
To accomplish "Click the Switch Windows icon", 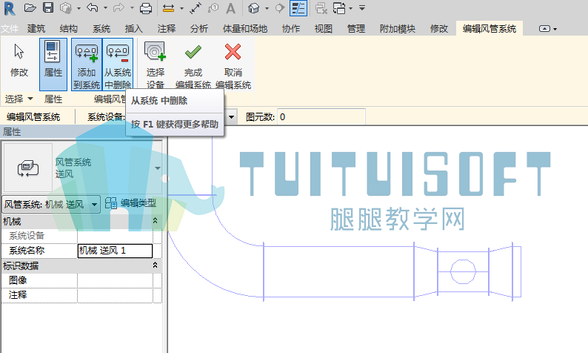I will coord(339,8).
